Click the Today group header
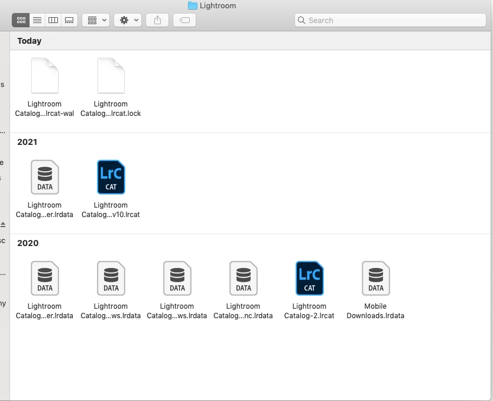The image size is (493, 401). [x=29, y=41]
